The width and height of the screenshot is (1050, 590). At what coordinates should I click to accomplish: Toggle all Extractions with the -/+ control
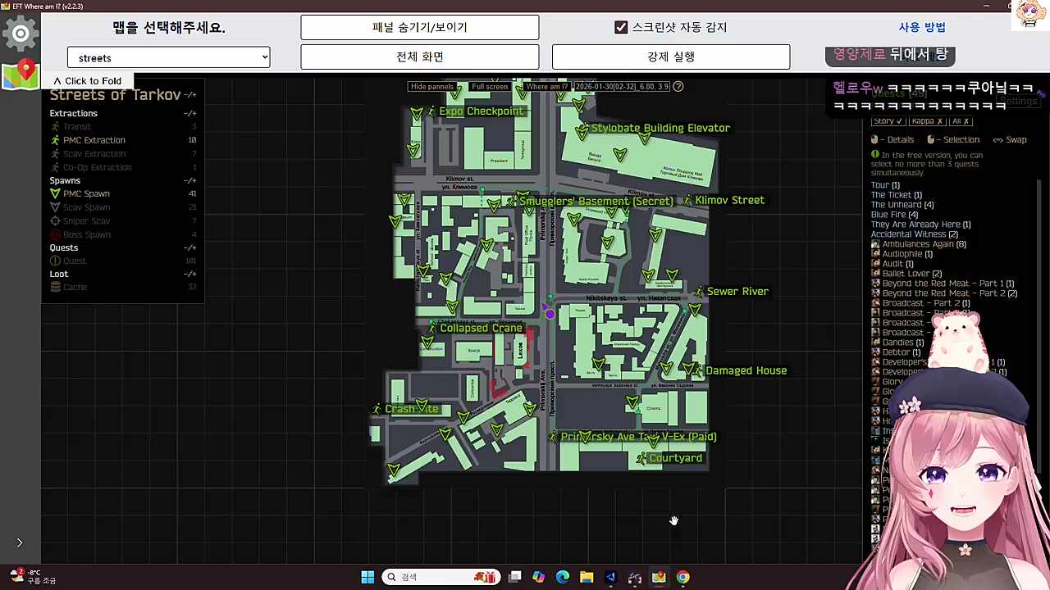[189, 113]
